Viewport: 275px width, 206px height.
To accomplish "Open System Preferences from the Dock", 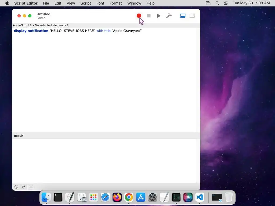I will pos(153,197).
